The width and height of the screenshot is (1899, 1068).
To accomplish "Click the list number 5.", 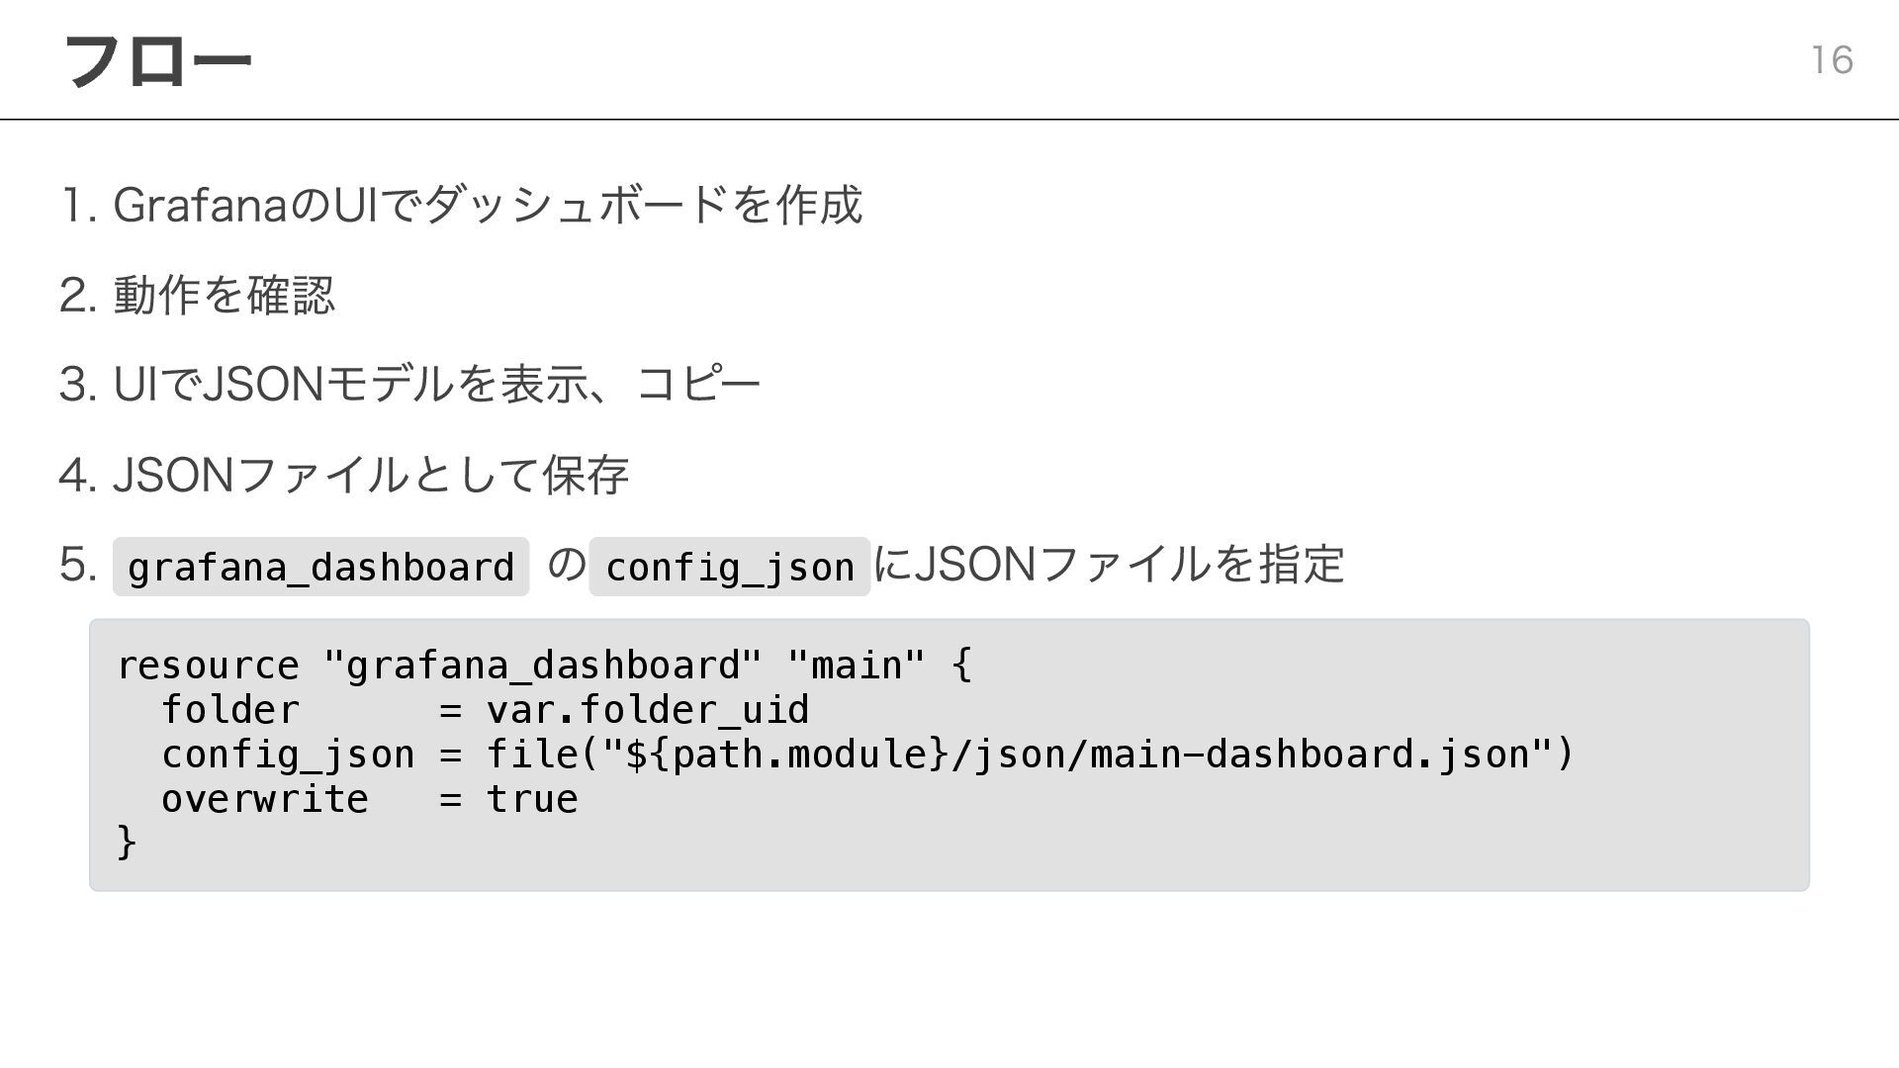I will [x=77, y=566].
